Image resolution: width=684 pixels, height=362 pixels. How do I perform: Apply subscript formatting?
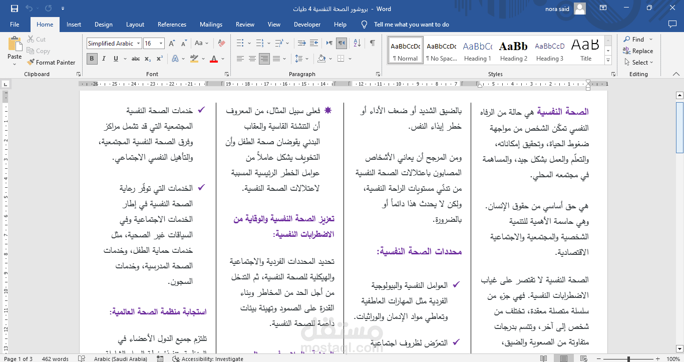click(148, 59)
